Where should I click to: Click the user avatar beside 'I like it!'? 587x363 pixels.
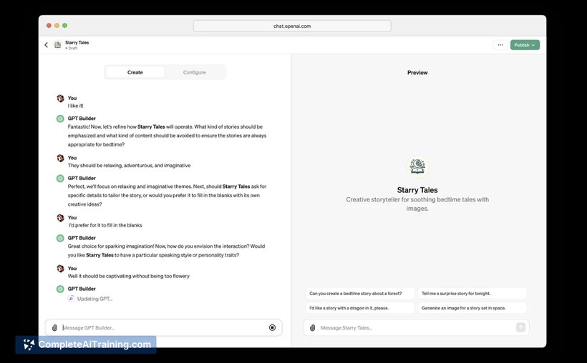point(60,99)
